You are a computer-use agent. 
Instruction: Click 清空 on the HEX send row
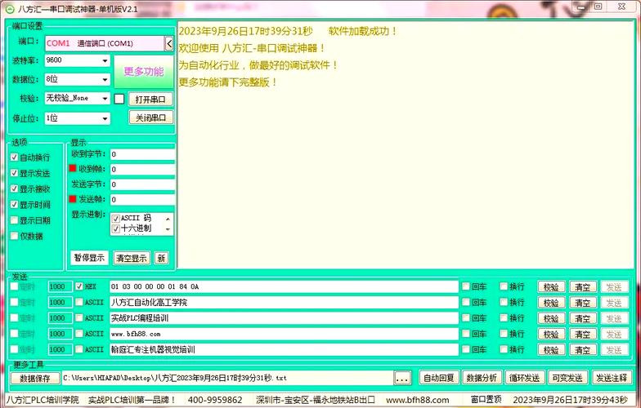(x=582, y=287)
